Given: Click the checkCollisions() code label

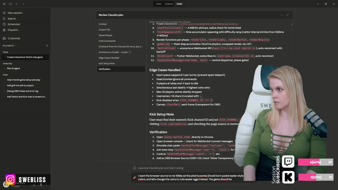Looking at the screenshot, I should click(170, 28).
